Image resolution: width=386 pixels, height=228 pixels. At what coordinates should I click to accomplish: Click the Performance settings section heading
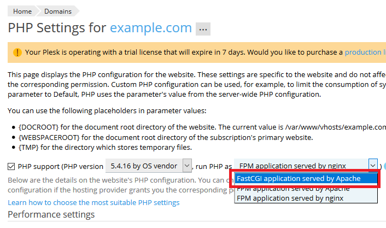51,214
